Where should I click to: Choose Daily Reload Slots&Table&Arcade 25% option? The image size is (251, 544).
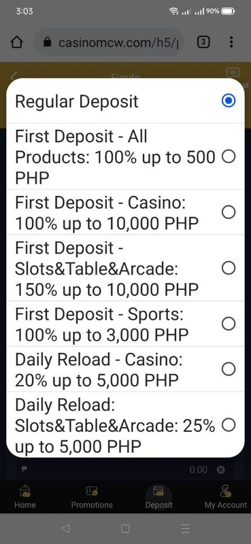pyautogui.click(x=125, y=424)
